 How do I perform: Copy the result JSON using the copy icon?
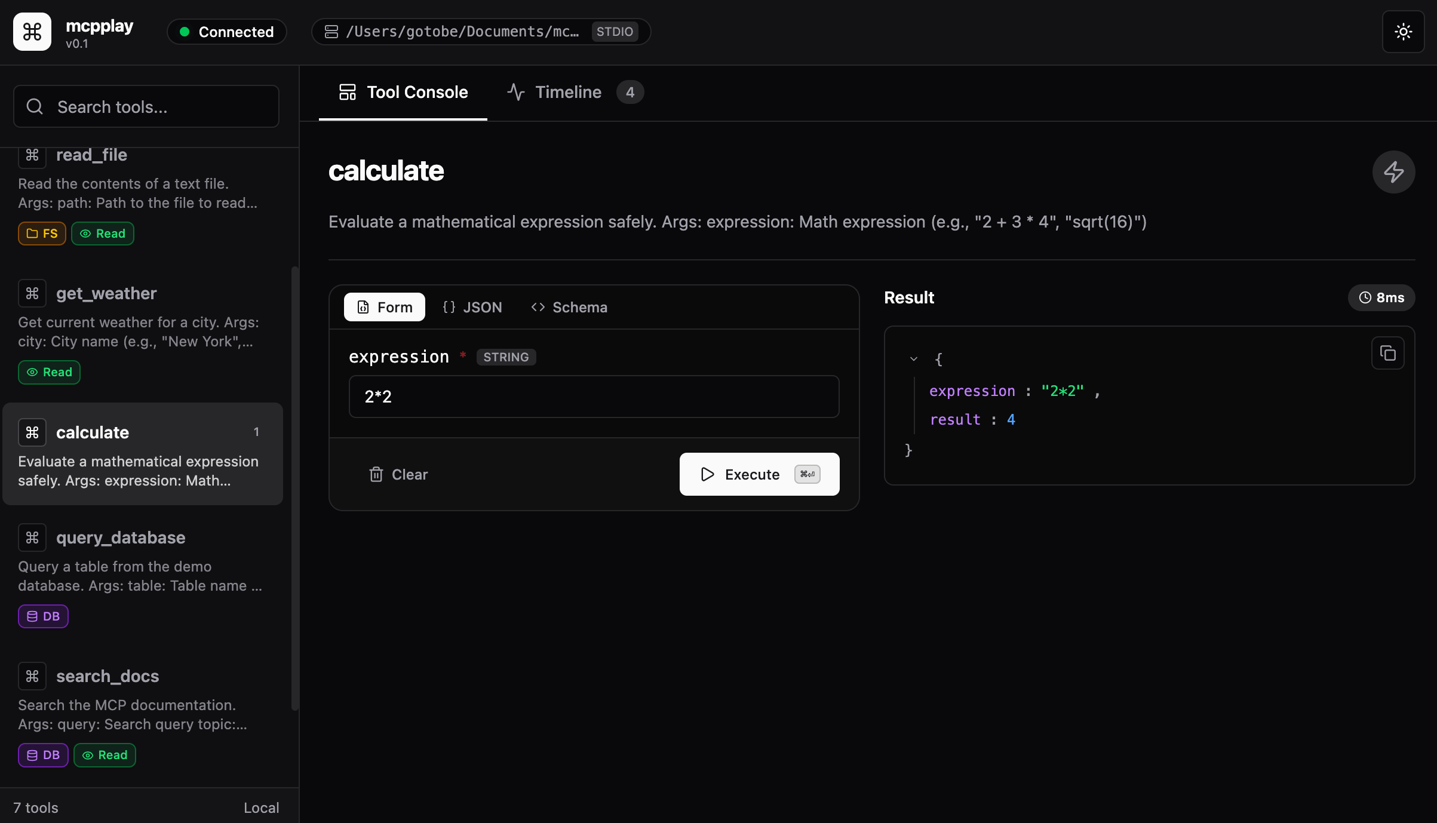click(1388, 353)
